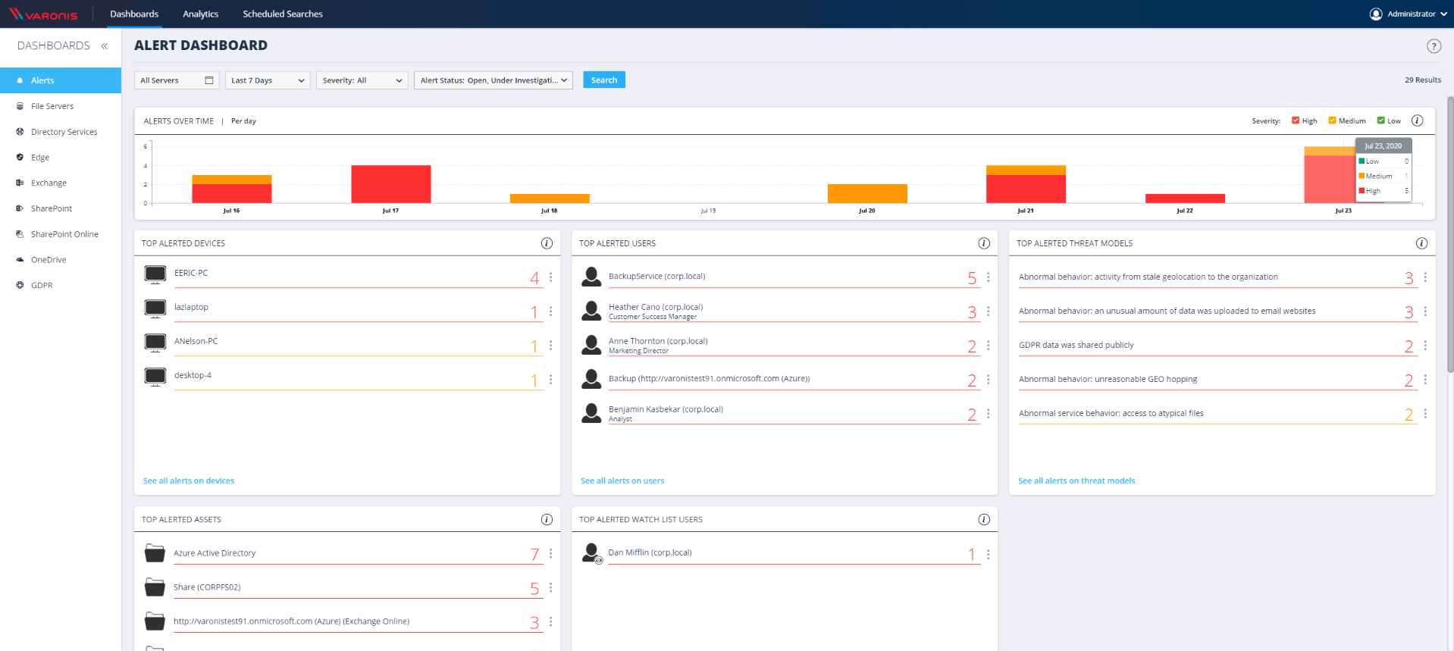
Task: Select File Servers in the sidebar
Action: (x=61, y=106)
